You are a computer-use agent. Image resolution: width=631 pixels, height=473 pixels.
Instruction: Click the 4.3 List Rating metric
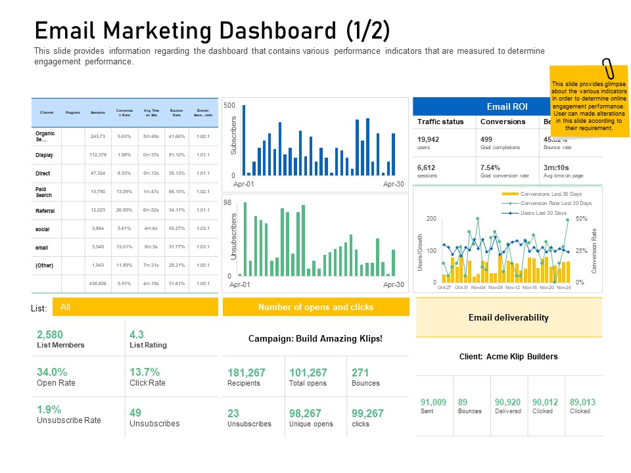[x=148, y=339]
